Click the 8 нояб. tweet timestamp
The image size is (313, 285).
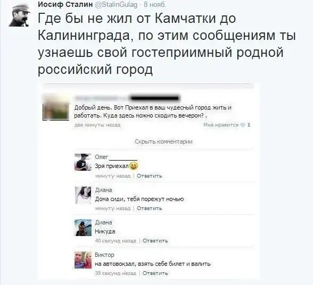[155, 4]
